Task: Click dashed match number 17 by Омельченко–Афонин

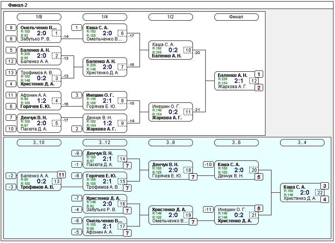Action: tap(122, 226)
